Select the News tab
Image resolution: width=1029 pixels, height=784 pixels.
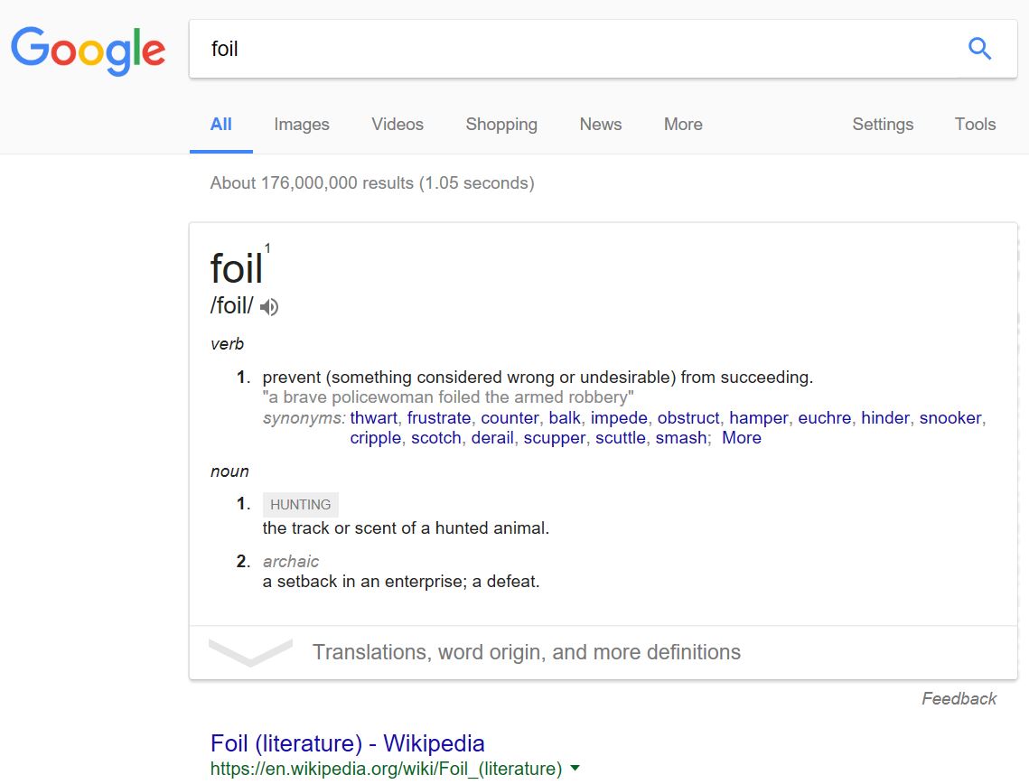(601, 124)
